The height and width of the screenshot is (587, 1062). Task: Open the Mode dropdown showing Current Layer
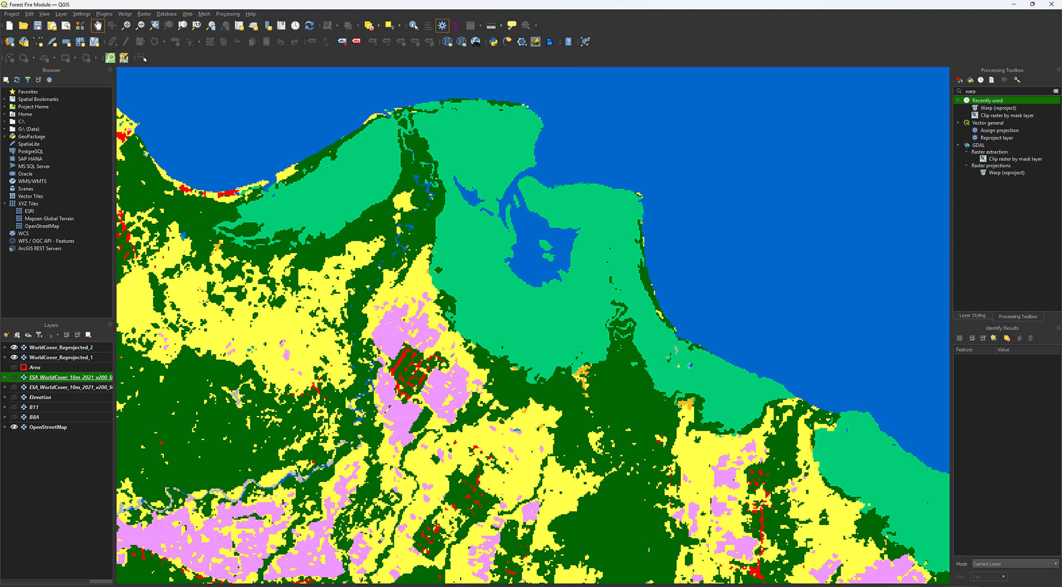click(1015, 564)
